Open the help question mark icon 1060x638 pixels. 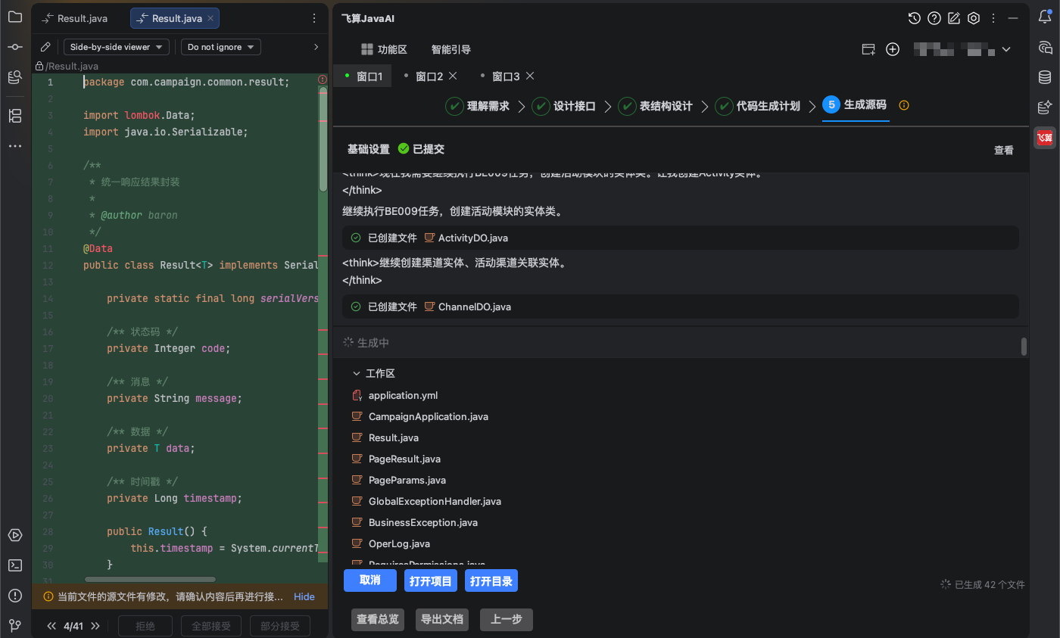[x=934, y=18]
